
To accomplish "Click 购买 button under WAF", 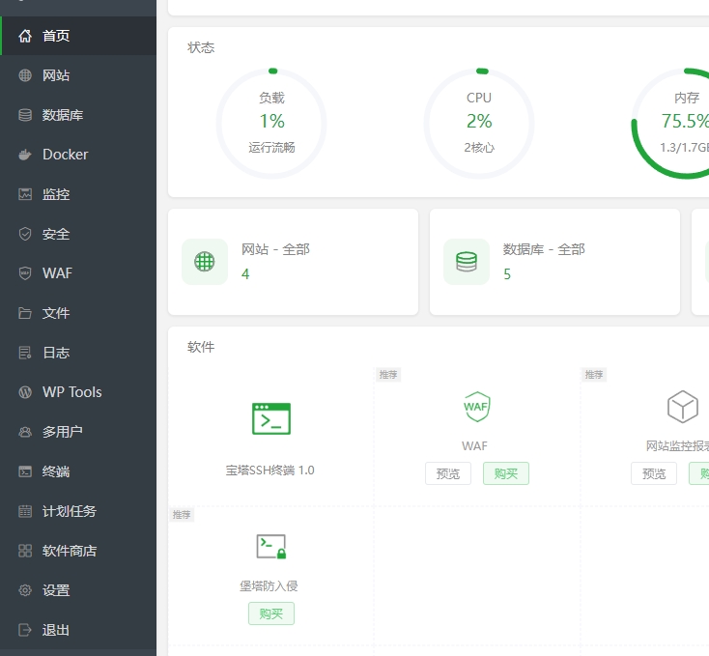I will coord(506,473).
